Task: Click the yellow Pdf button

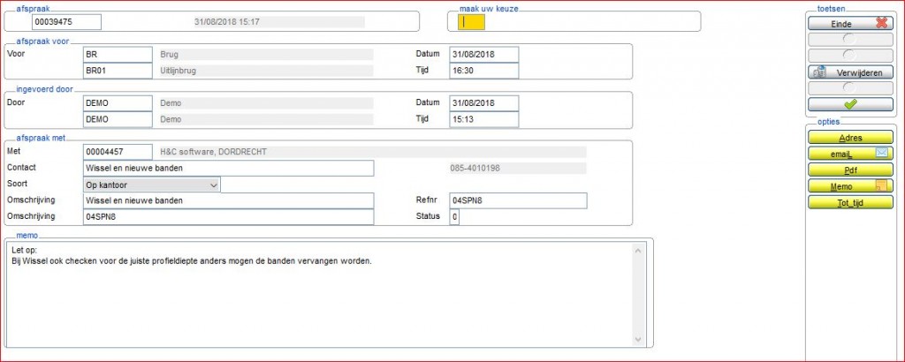Action: (850, 170)
